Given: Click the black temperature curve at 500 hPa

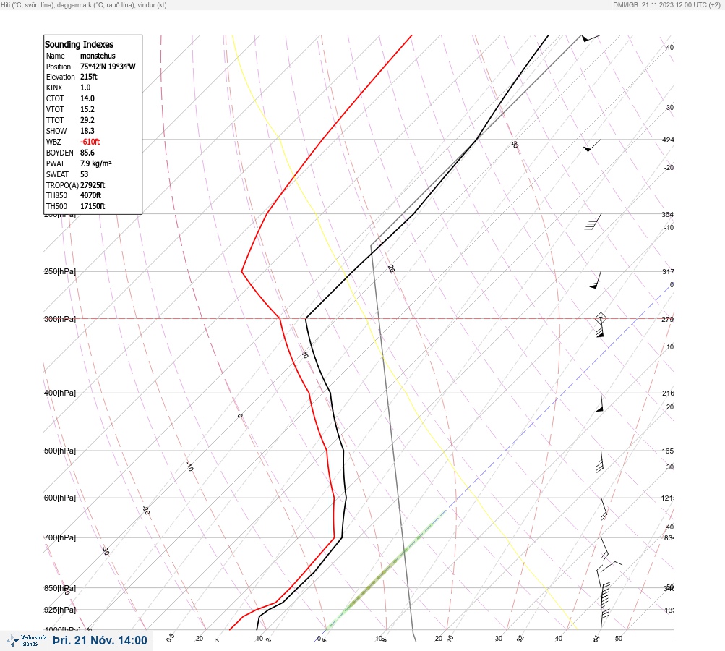Looking at the screenshot, I should [343, 451].
